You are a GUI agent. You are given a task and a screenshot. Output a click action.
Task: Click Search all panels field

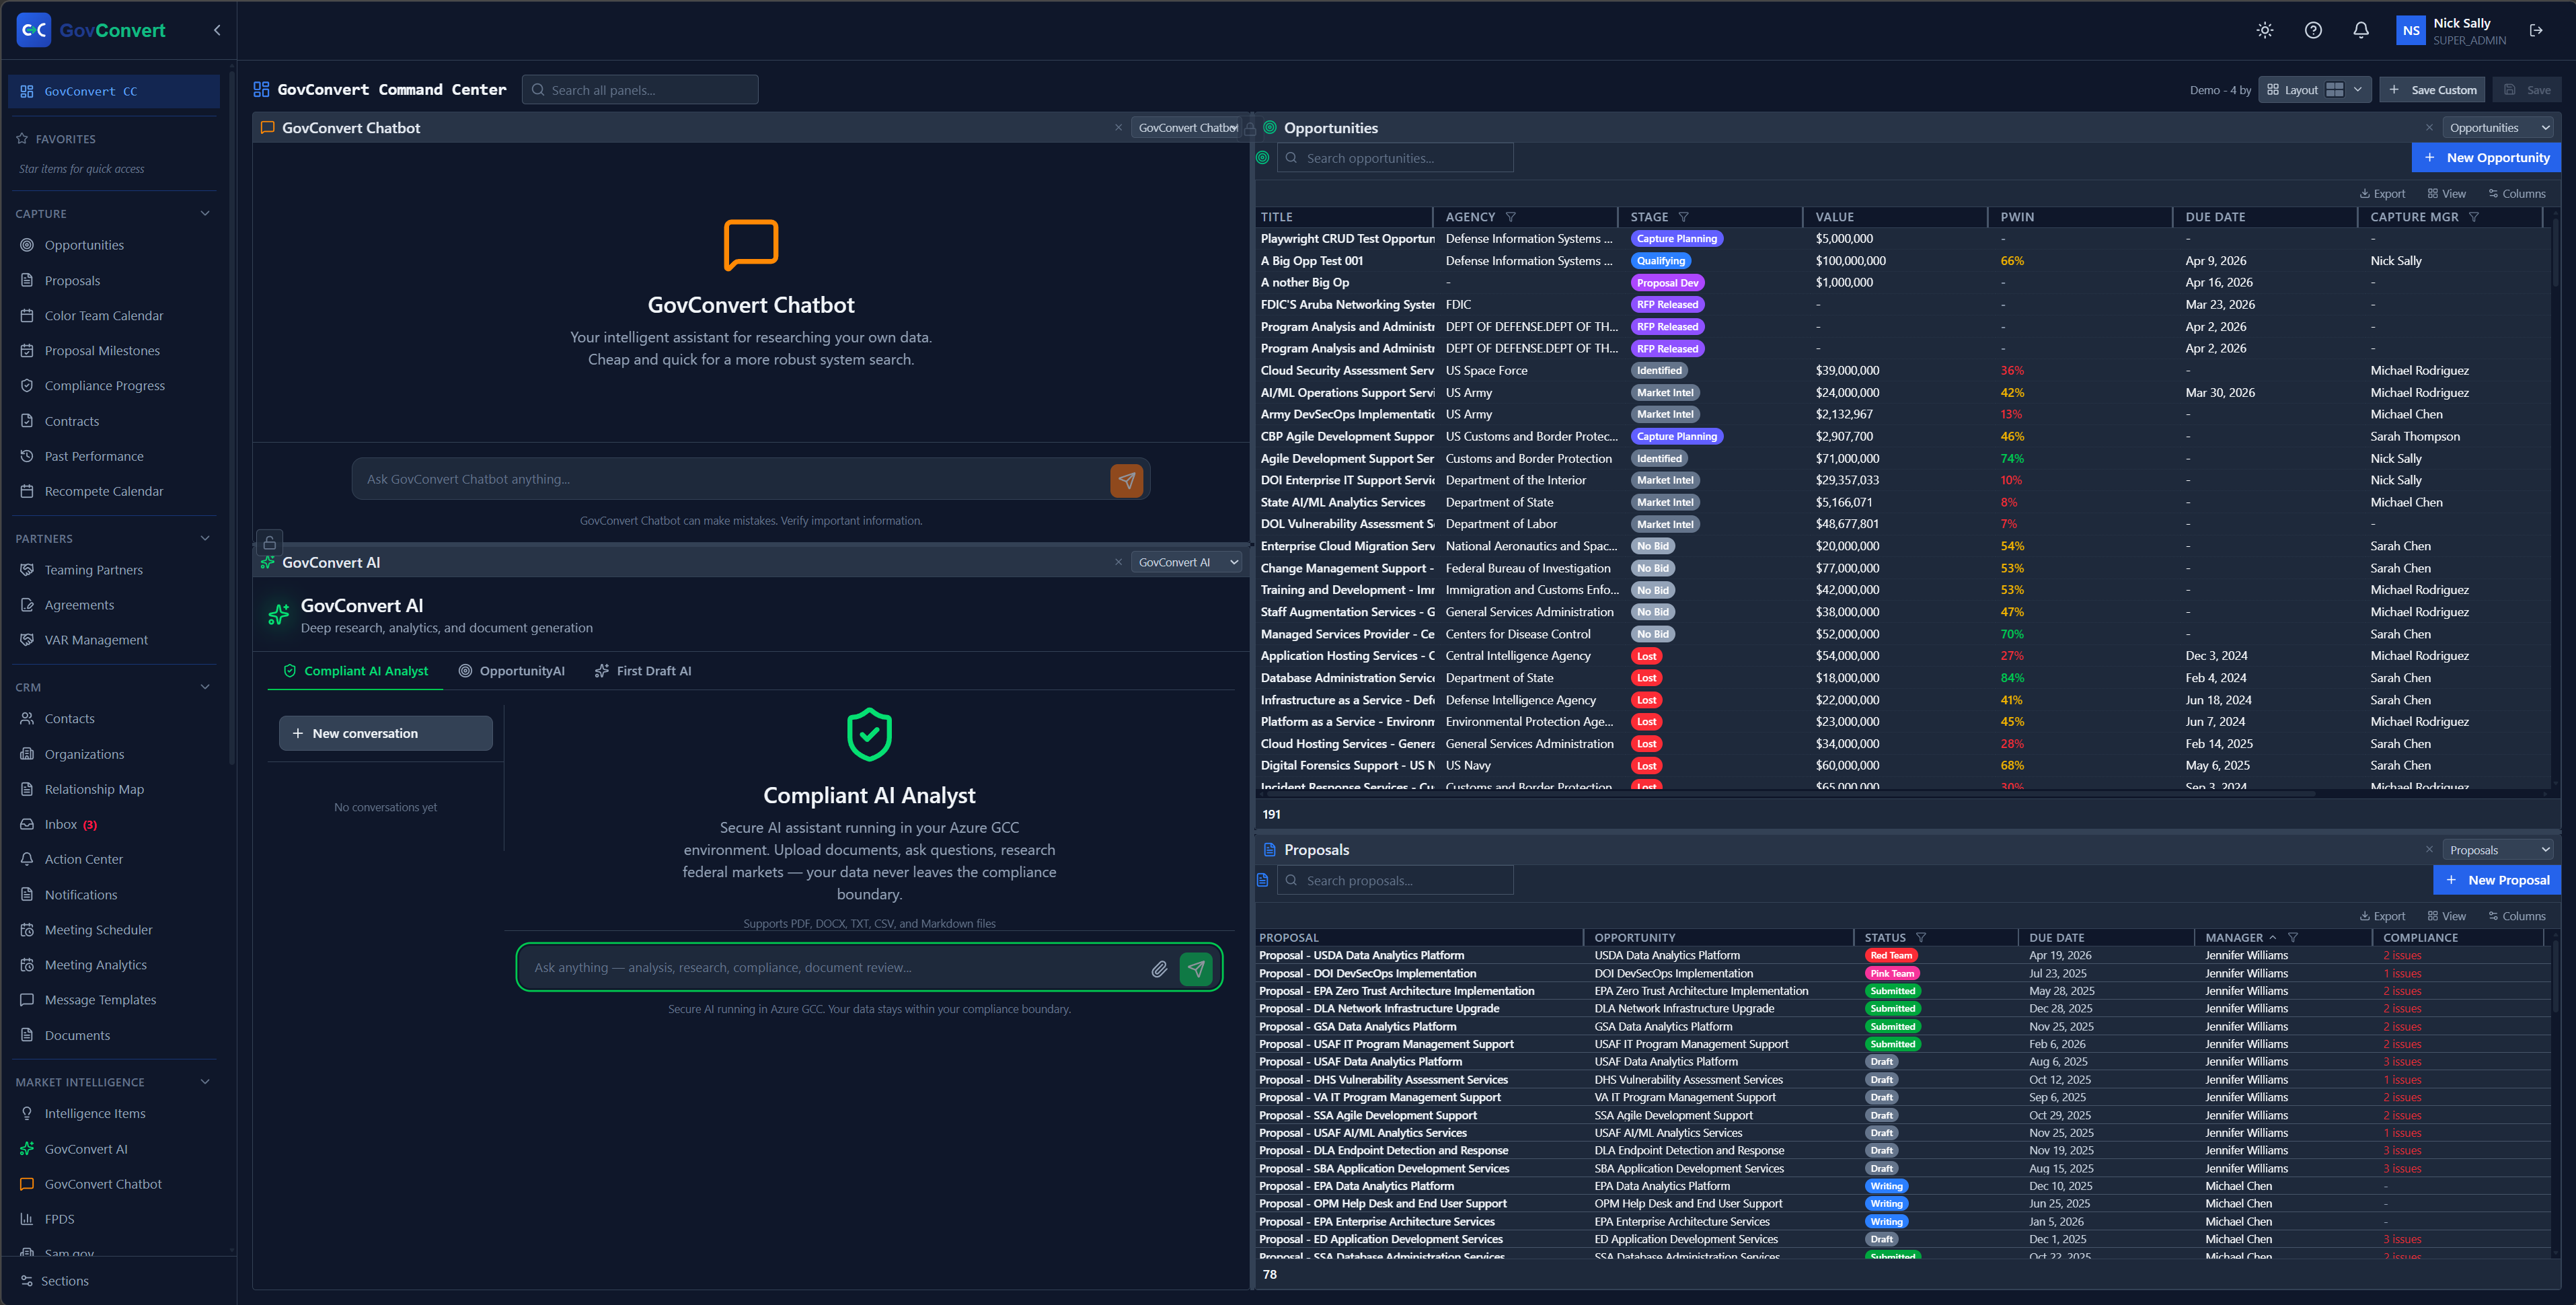coord(640,90)
